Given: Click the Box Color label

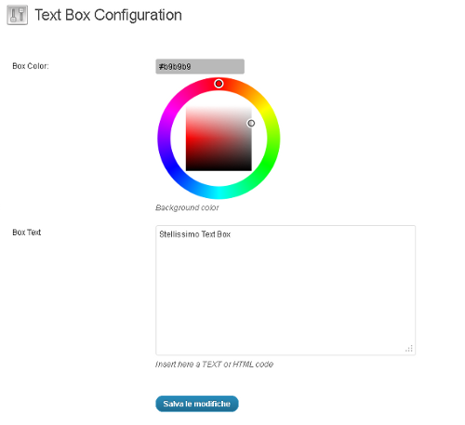Looking at the screenshot, I should [x=31, y=66].
